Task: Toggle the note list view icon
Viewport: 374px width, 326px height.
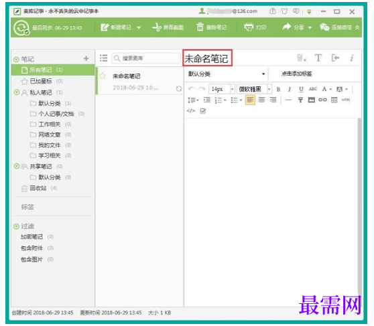Action: [x=103, y=58]
